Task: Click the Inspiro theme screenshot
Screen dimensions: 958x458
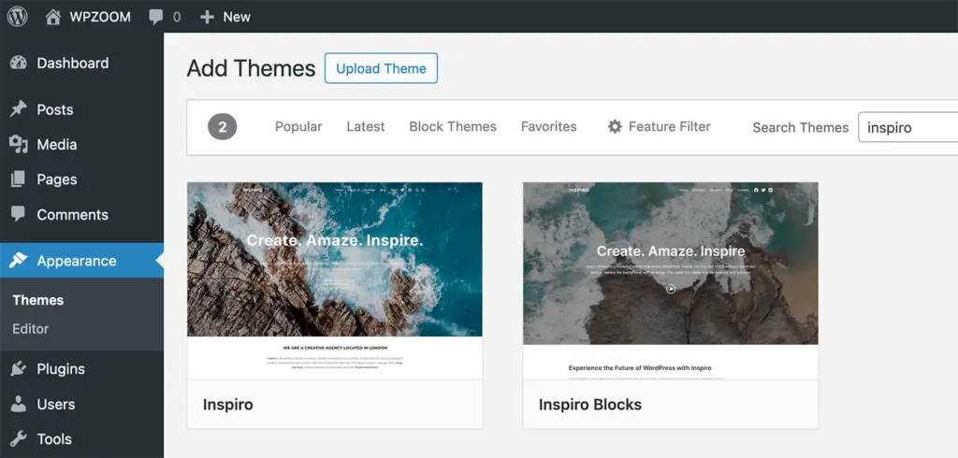Action: [x=335, y=281]
